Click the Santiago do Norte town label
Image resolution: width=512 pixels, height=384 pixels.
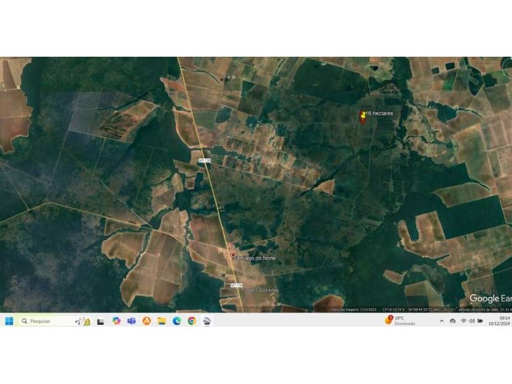(255, 257)
